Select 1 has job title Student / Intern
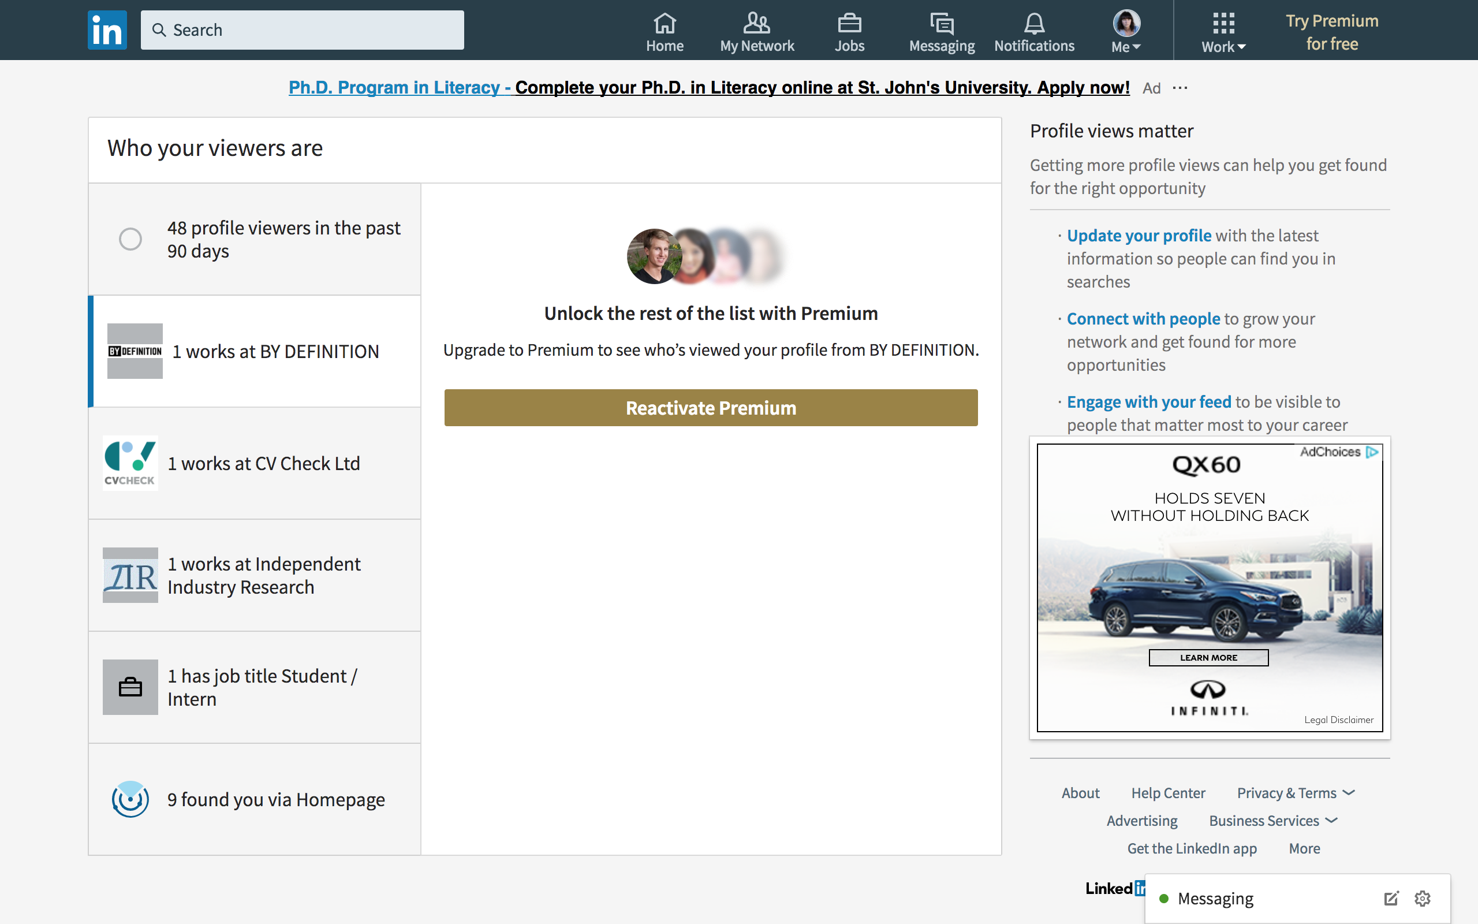 [x=255, y=687]
